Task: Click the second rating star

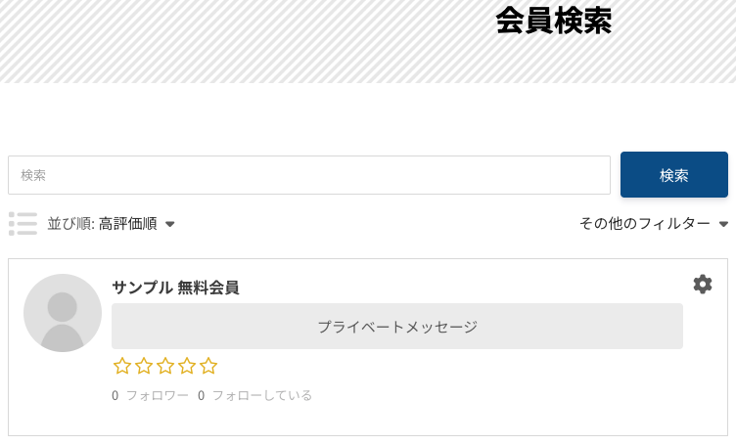Action: (144, 366)
